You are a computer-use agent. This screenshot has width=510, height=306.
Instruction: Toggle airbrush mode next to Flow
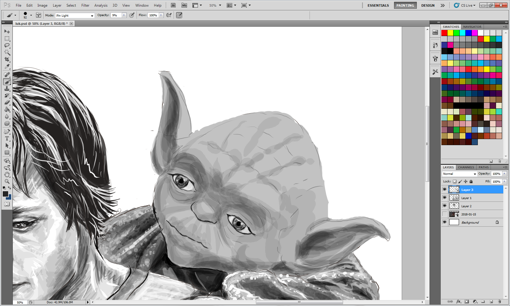coord(169,15)
